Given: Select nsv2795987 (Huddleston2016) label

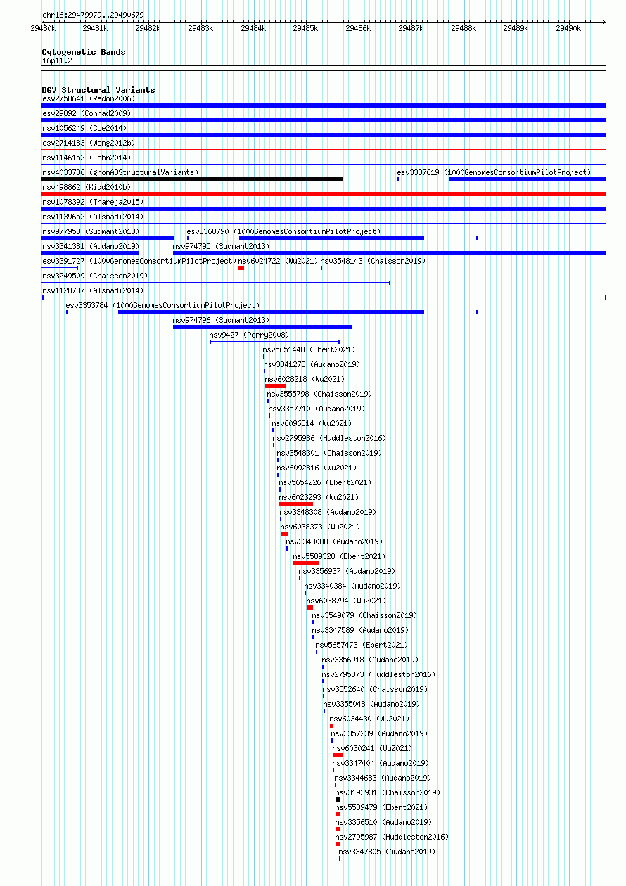Looking at the screenshot, I should pos(392,837).
